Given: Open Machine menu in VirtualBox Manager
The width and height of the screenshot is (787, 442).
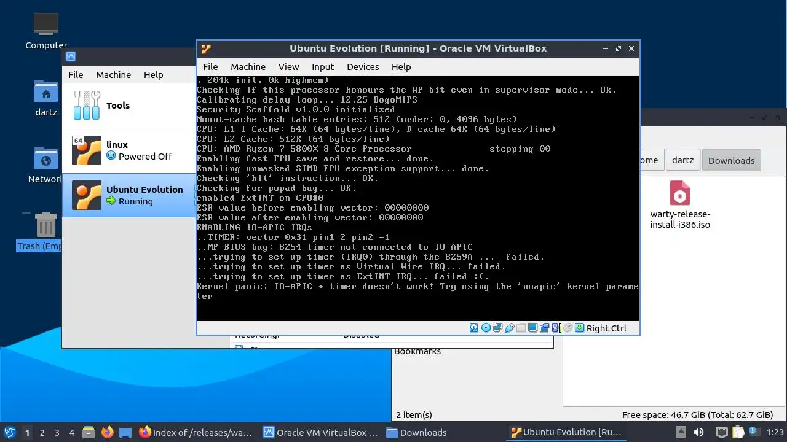Looking at the screenshot, I should pos(113,75).
